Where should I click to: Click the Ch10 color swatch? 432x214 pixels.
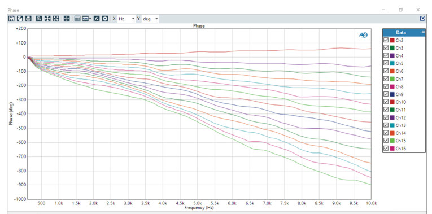pos(392,102)
